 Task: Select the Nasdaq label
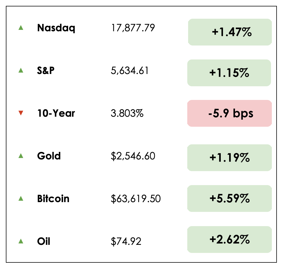[56, 28]
